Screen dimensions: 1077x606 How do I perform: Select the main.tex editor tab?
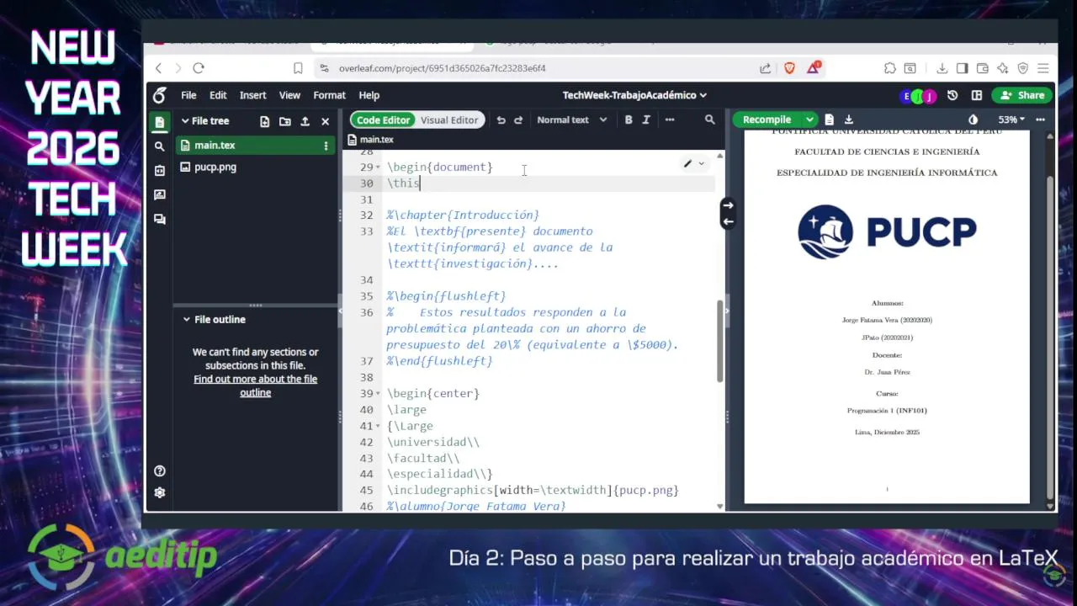[371, 140]
